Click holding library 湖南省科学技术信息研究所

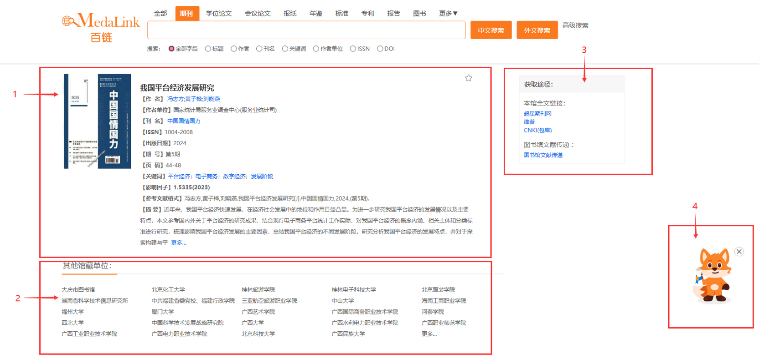pyautogui.click(x=95, y=301)
